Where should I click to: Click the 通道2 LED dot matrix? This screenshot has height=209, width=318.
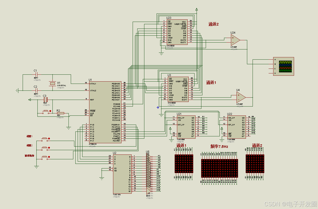point(255,164)
